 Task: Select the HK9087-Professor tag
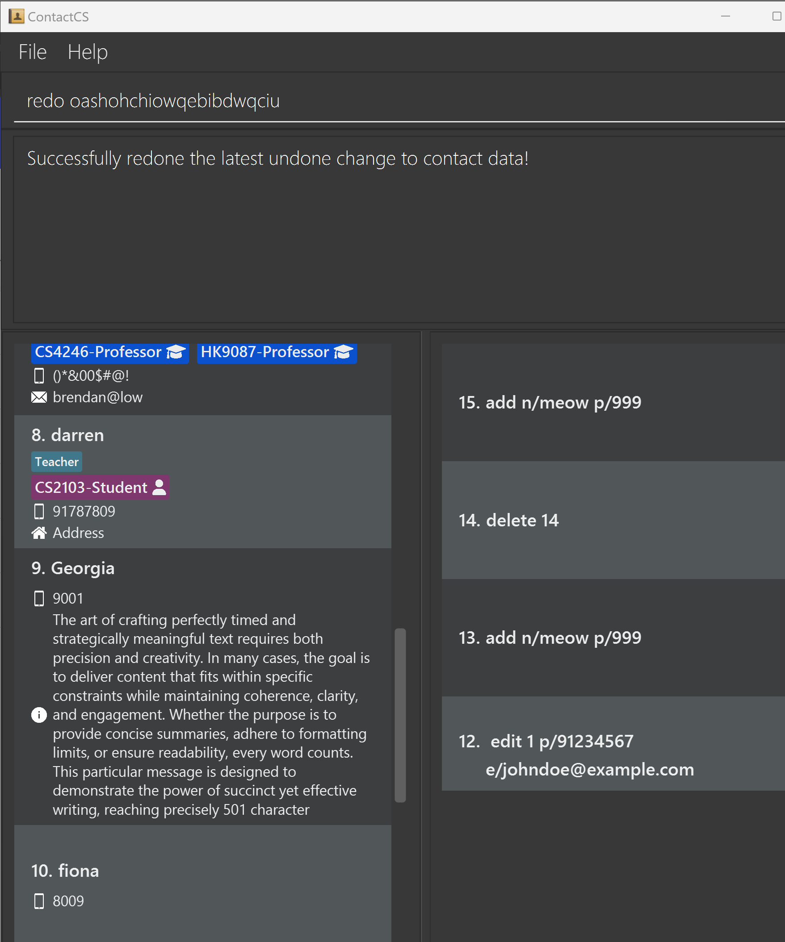click(277, 353)
